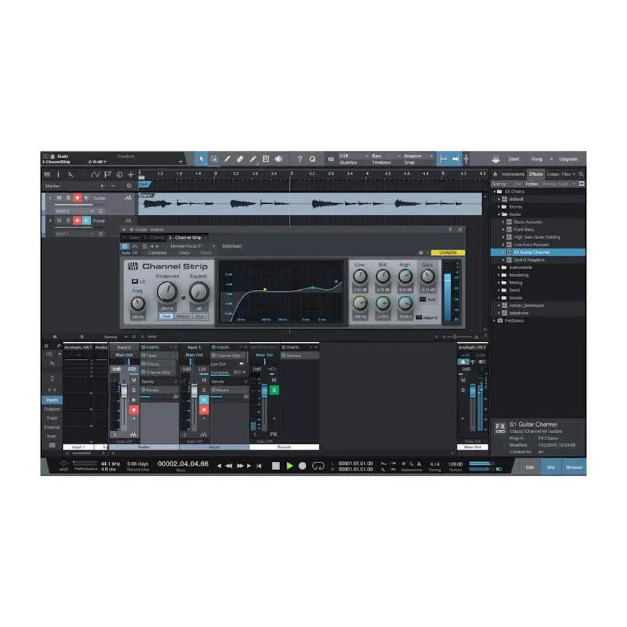Image resolution: width=627 pixels, height=627 pixels.
Task: Select the 3 - Channel Strip tab
Action: point(185,238)
